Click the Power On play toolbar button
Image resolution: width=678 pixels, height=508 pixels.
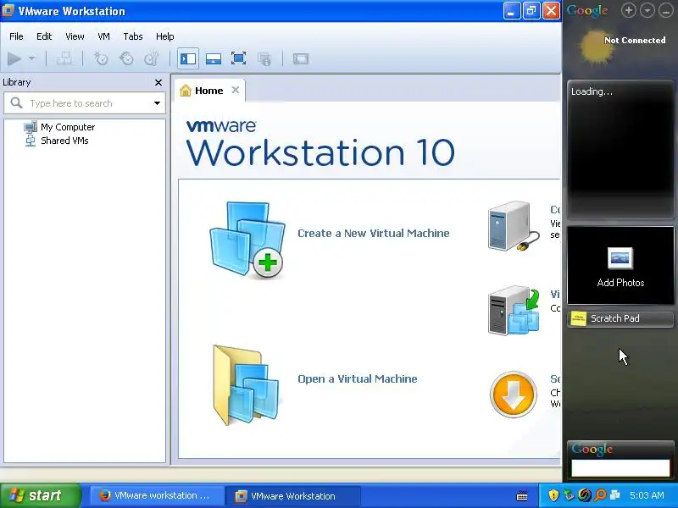[14, 58]
